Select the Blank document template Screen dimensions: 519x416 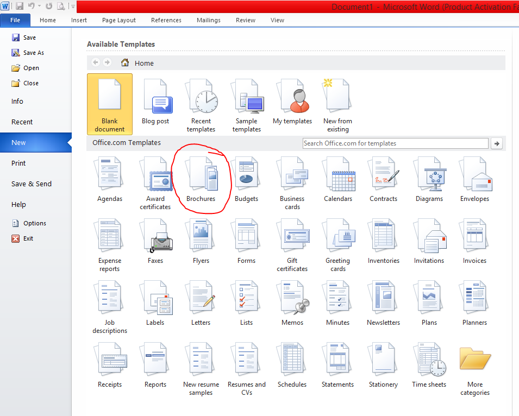pos(110,104)
